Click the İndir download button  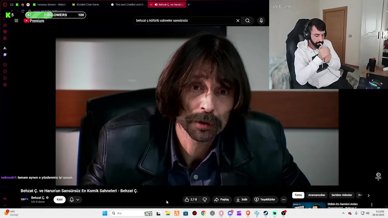(x=242, y=200)
